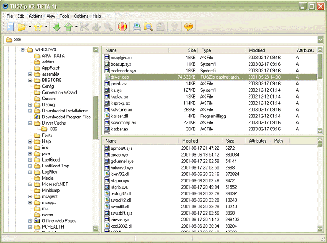Sort upper list by Attributes column header
Viewport: 327px width, 243px height.
(305, 50)
